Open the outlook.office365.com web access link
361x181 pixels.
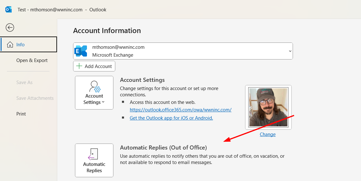point(180,110)
